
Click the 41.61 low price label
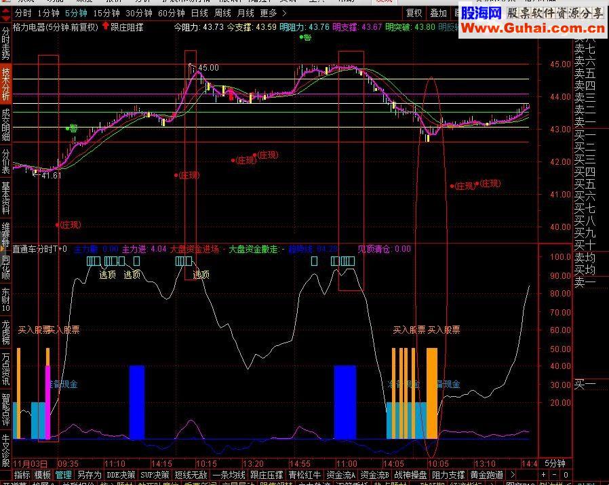(52, 176)
